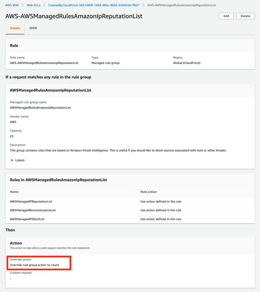
Task: Click the Labels disclosure triangle
Action: (12, 160)
